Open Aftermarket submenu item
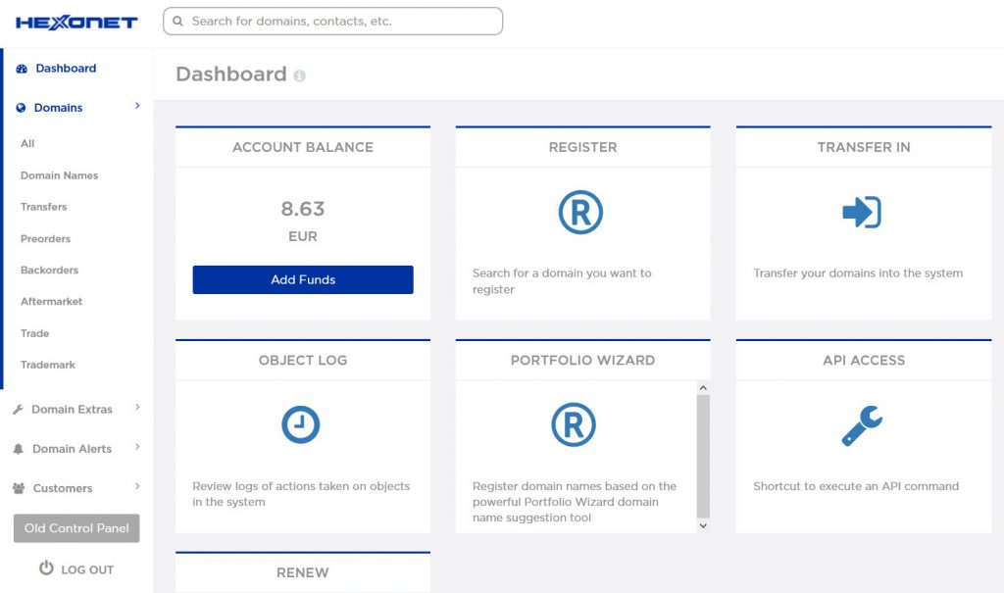1004x593 pixels. click(51, 302)
